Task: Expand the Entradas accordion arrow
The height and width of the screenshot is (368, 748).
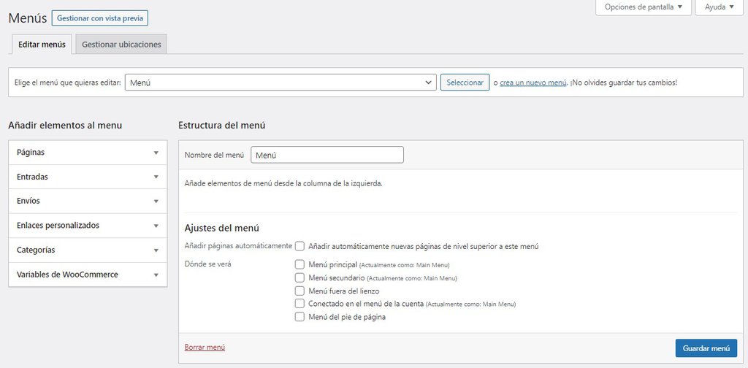Action: click(x=156, y=177)
